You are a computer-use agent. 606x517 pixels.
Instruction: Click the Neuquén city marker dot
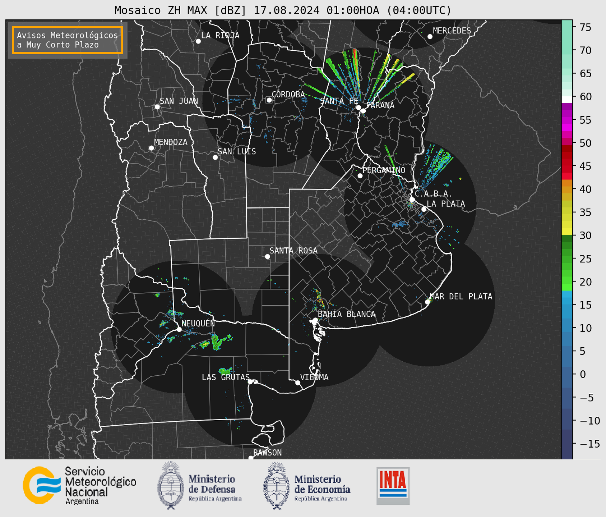point(179,329)
